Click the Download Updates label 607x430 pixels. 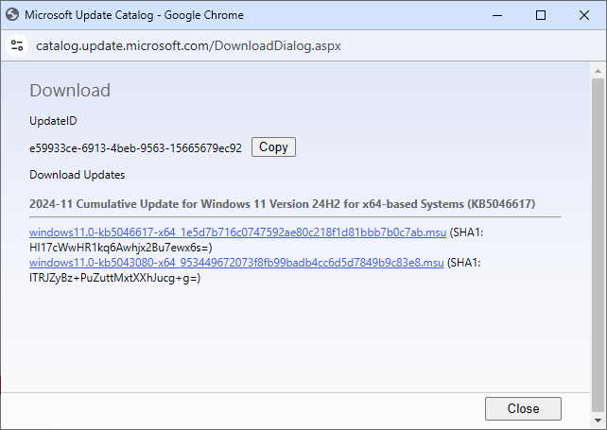coord(77,175)
